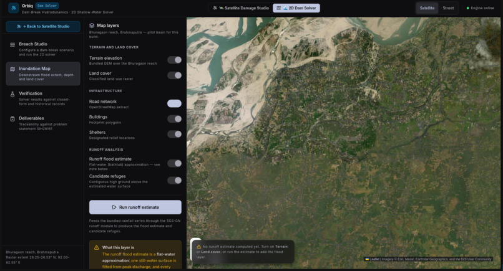Click 'Map layers' heading
The width and height of the screenshot is (503, 271).
(x=108, y=26)
